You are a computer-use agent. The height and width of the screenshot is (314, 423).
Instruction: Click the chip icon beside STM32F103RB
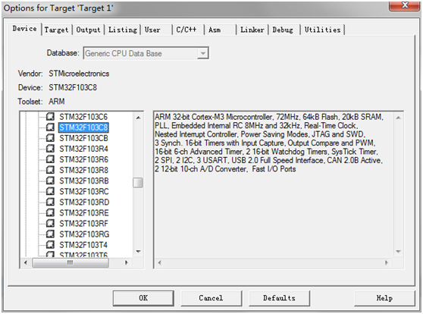coord(50,181)
